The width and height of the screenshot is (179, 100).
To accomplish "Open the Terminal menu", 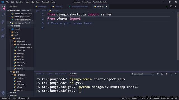I will pyautogui.click(x=45, y=2).
